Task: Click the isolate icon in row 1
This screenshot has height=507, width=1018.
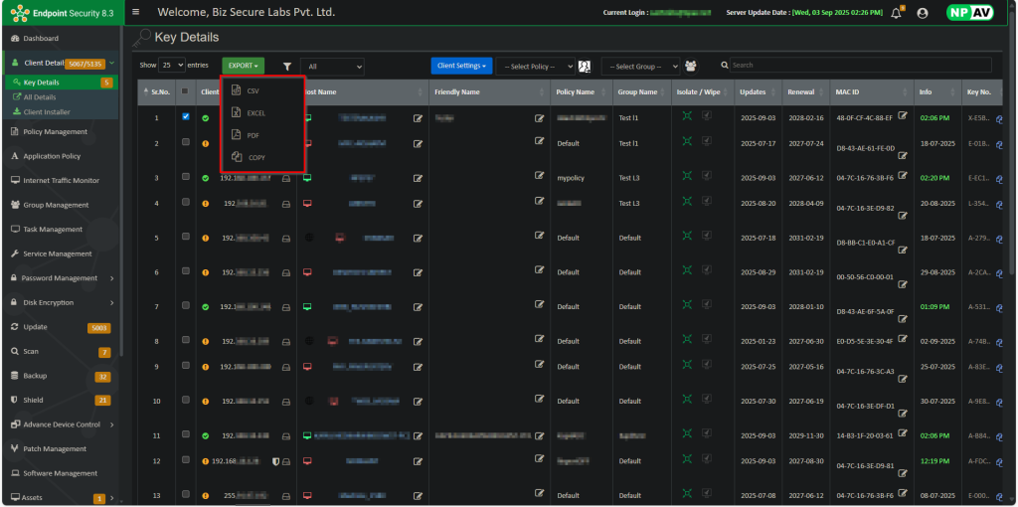Action: coord(686,116)
